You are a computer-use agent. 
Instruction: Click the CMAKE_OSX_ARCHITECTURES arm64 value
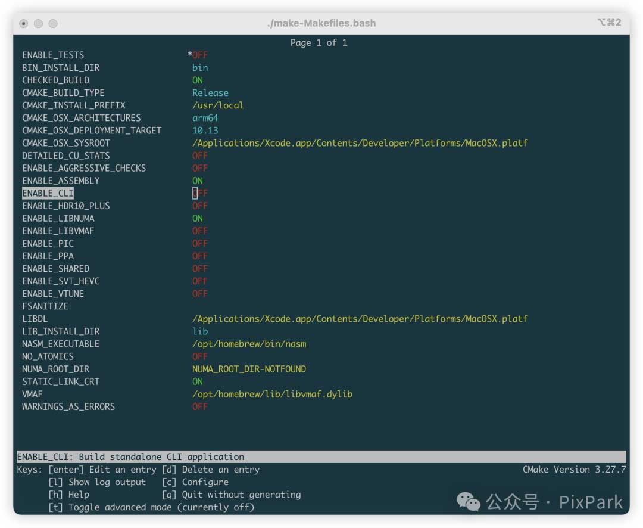(x=205, y=118)
